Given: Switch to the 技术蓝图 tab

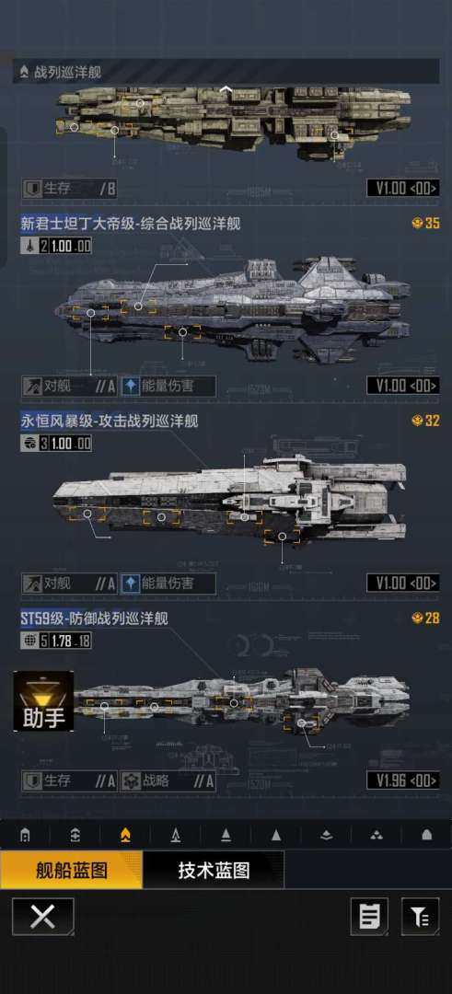Looking at the screenshot, I should pos(214,870).
